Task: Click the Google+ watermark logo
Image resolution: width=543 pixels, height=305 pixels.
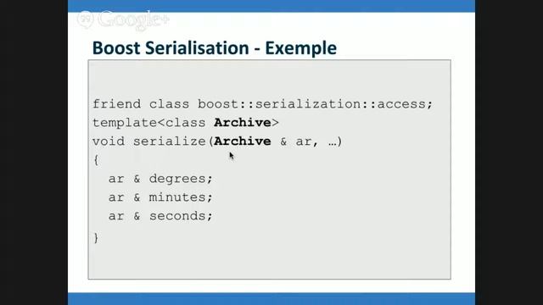Action: coord(123,19)
